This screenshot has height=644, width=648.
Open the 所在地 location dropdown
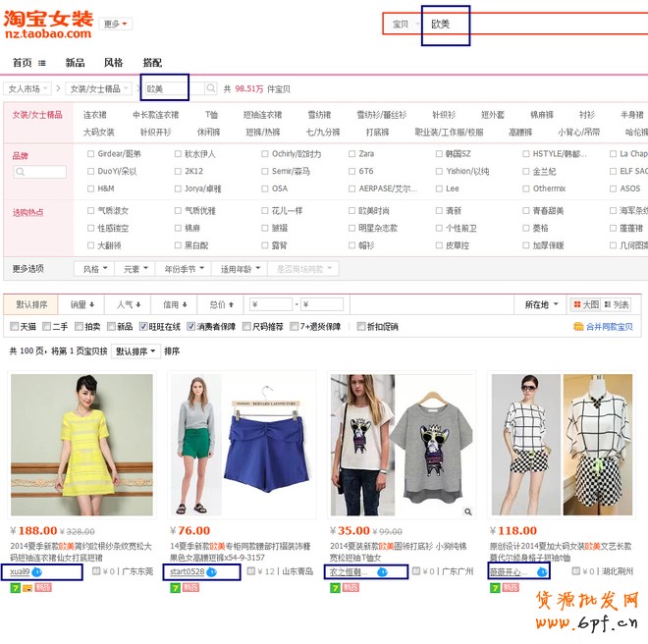(542, 304)
